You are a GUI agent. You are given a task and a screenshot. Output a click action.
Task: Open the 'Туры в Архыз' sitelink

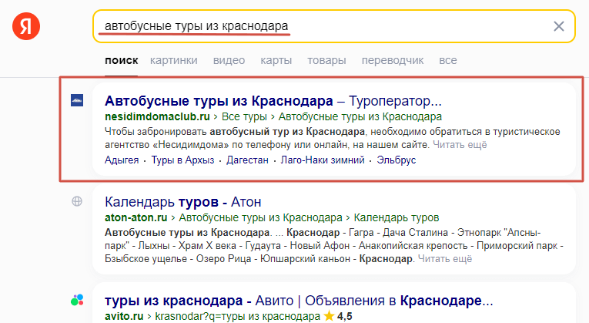pyautogui.click(x=182, y=160)
